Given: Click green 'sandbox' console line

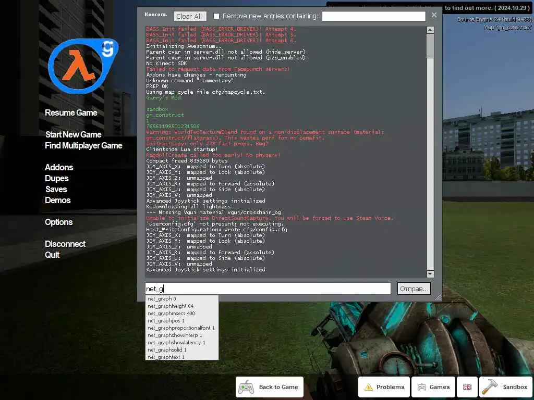Looking at the screenshot, I should 157,109.
